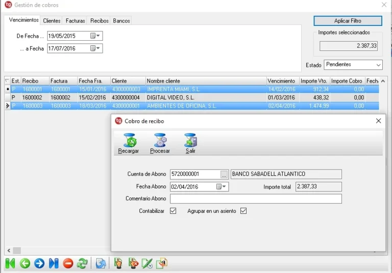Click the blue next record arrow
The height and width of the screenshot is (273, 392).
pos(39,263)
